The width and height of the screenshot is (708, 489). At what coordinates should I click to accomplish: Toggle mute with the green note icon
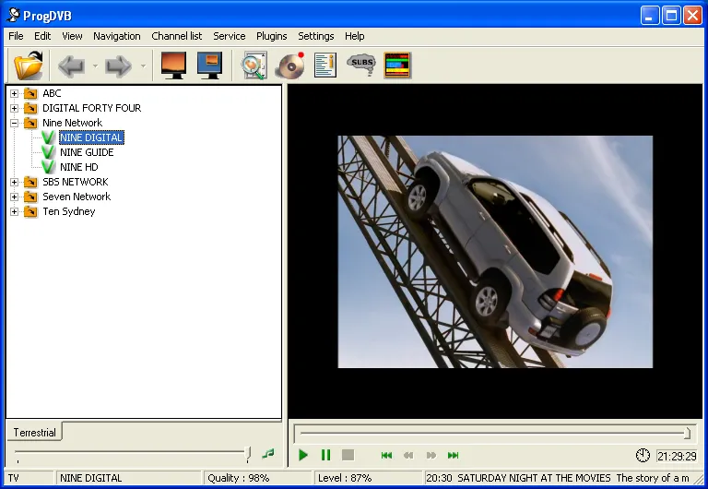pos(268,453)
